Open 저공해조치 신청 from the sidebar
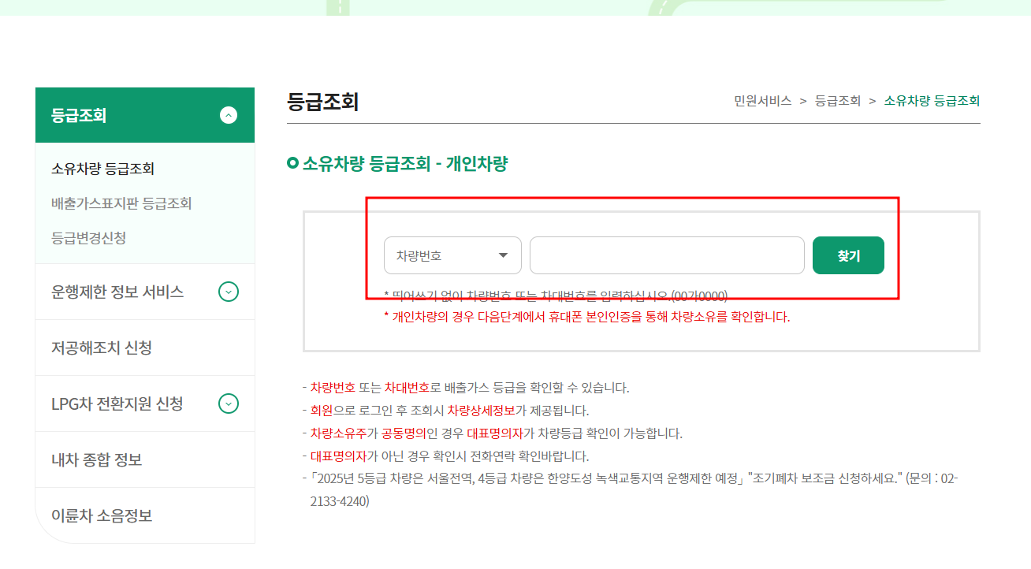The image size is (1031, 569). [x=102, y=347]
